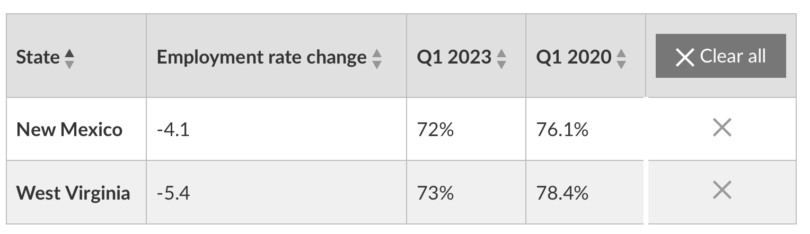Image resolution: width=810 pixels, height=234 pixels.
Task: Click the Q1 2020 header text
Action: click(574, 57)
